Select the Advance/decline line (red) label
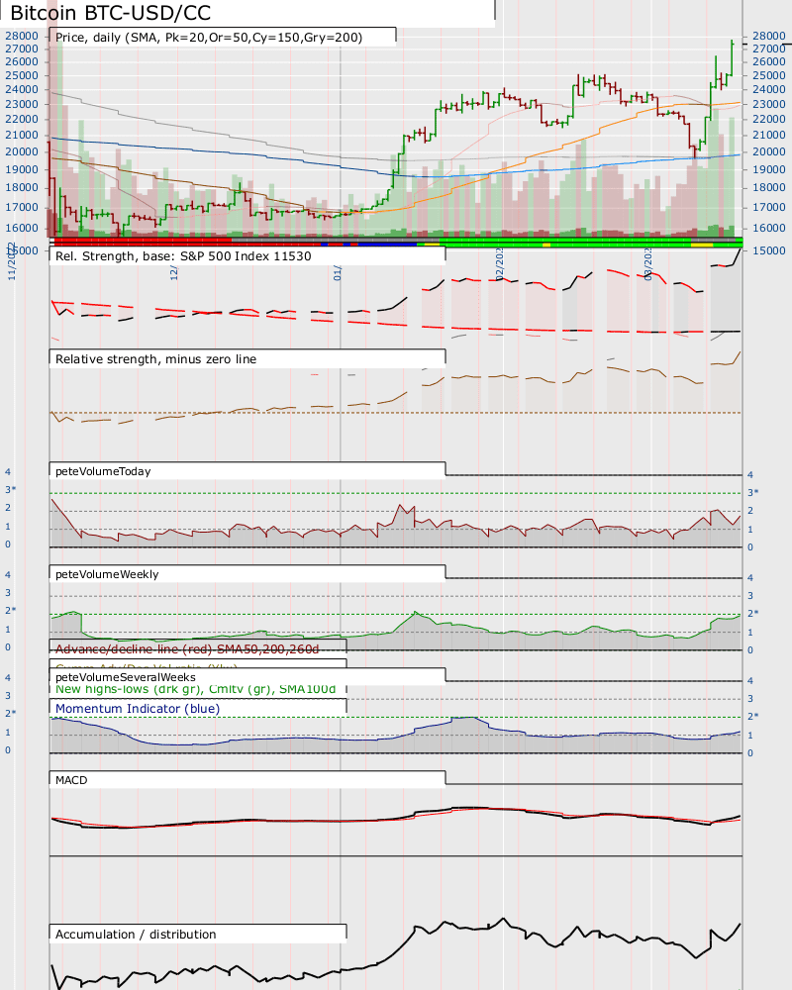The height and width of the screenshot is (990, 792). 187,649
